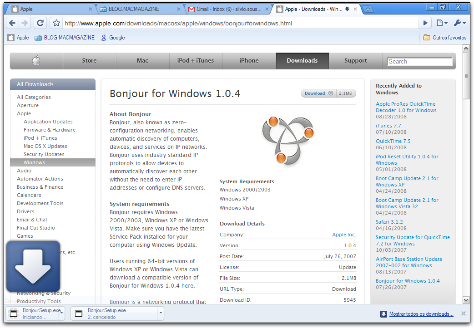The height and width of the screenshot is (328, 474).
Task: Click the Bonjour logo image
Action: click(x=287, y=141)
